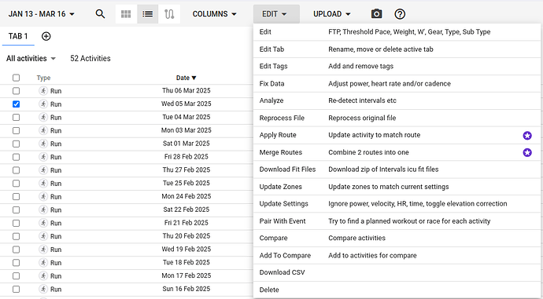Click the star badge next to Apply Route
The image size is (543, 299).
tap(527, 135)
